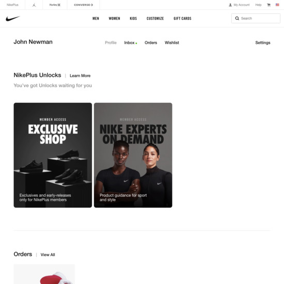Open the Exclusive Shop unlock card
Screen dimensions: 284x284
point(53,155)
